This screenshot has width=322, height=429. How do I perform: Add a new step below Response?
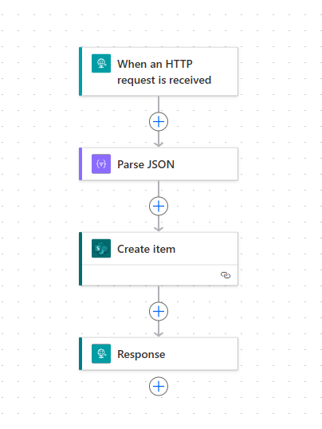point(159,386)
